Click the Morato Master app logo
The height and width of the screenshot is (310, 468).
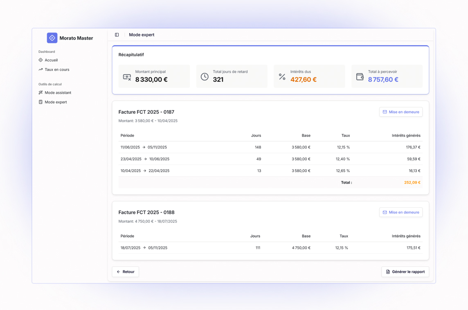(52, 38)
